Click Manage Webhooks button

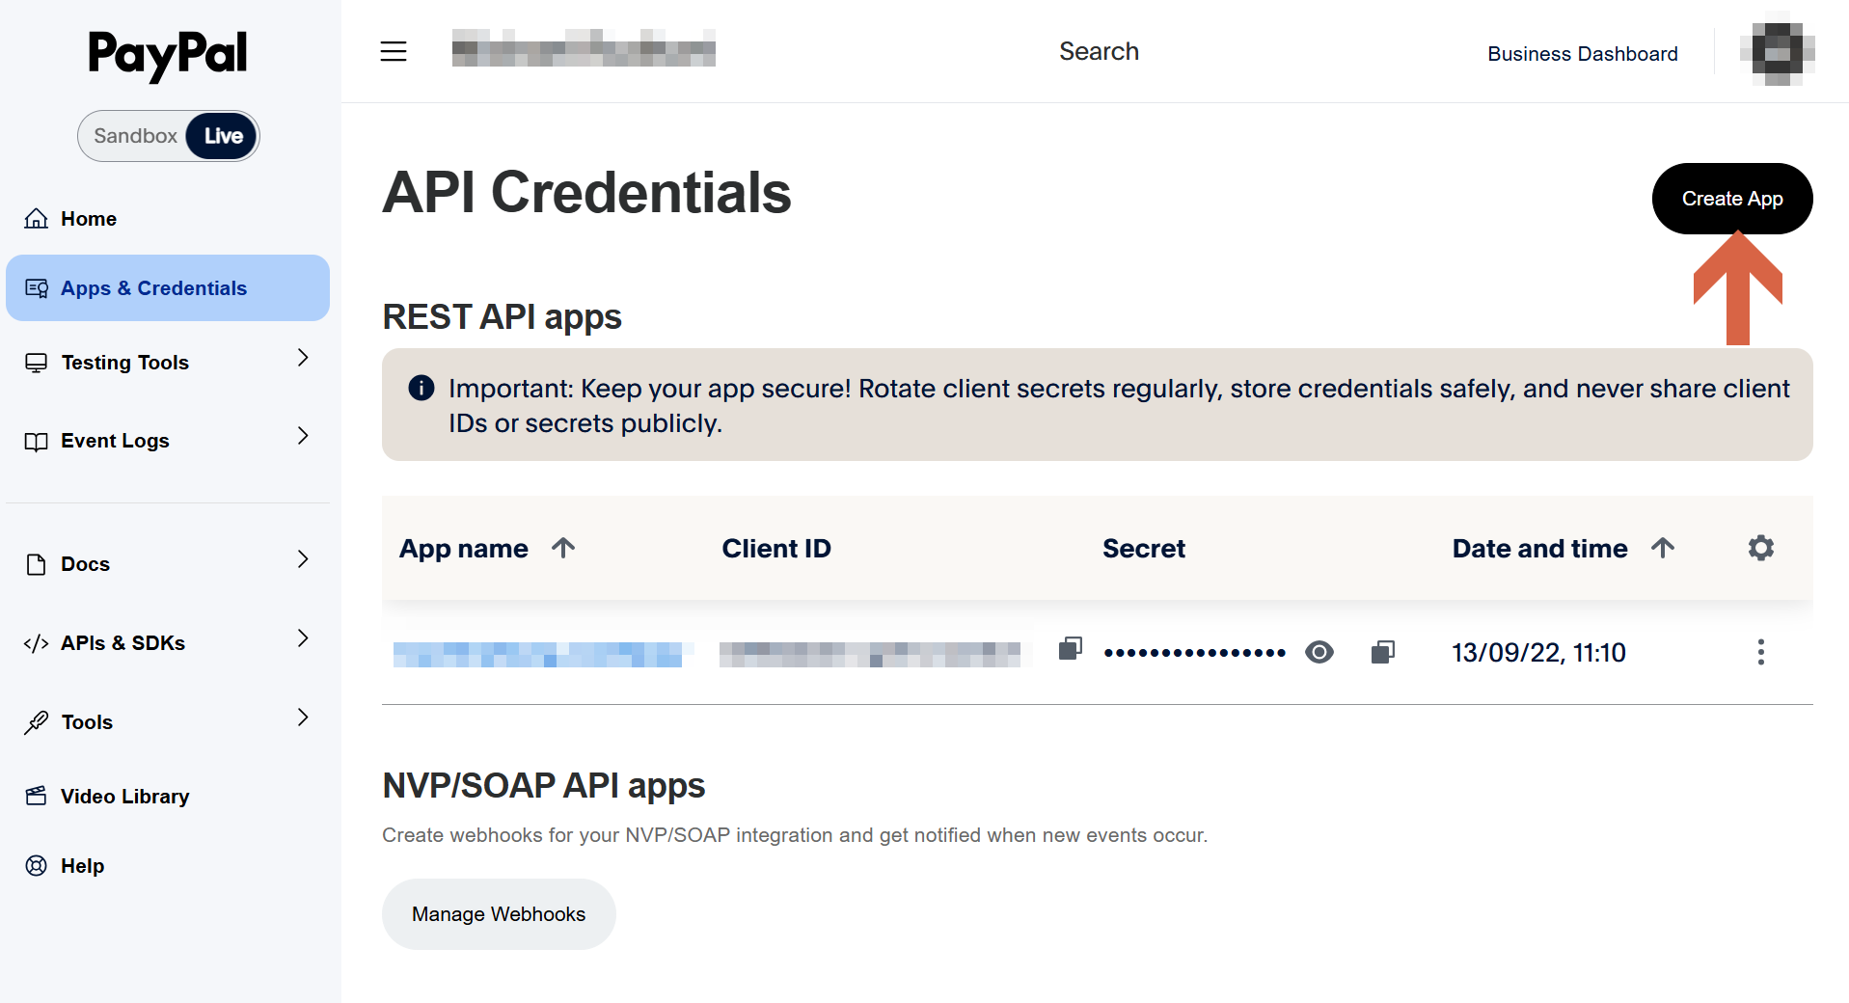click(499, 914)
